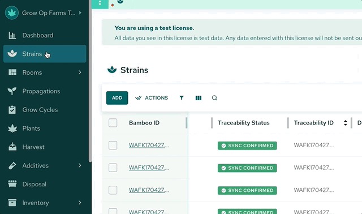This screenshot has width=362, height=214.
Task: Click the Additives dropper icon
Action: (x=12, y=166)
